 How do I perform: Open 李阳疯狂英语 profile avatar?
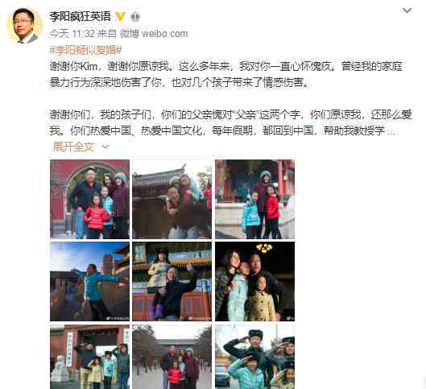click(x=24, y=26)
